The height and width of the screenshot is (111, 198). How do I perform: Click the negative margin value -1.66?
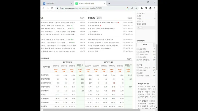point(113,91)
